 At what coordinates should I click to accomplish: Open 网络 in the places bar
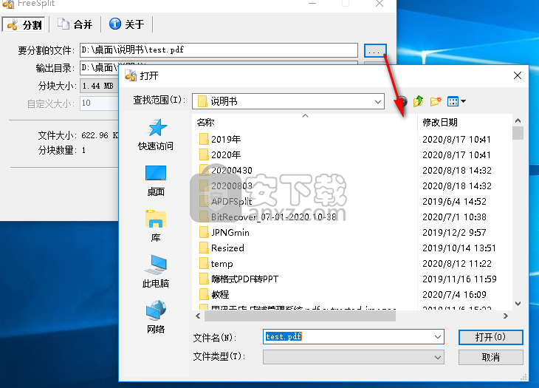click(156, 317)
